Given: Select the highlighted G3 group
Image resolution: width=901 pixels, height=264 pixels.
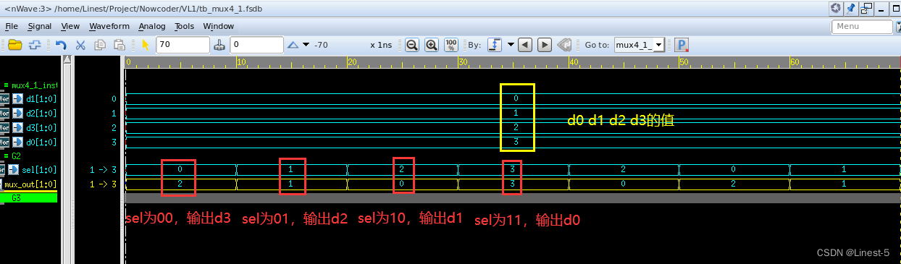Looking at the screenshot, I should (x=29, y=197).
